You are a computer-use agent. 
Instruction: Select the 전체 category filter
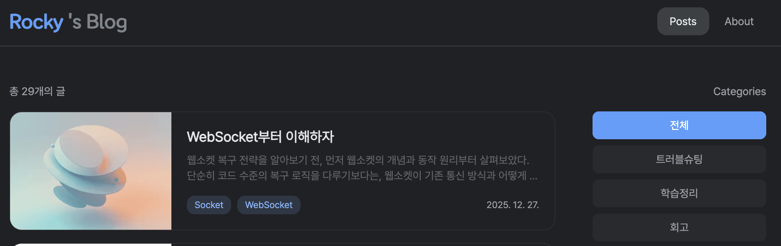[x=679, y=125]
